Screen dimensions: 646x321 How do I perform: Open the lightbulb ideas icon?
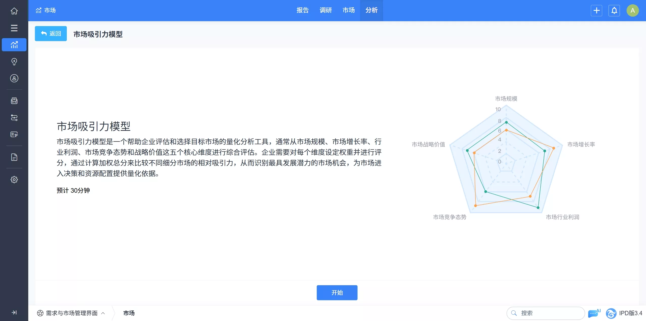point(14,62)
